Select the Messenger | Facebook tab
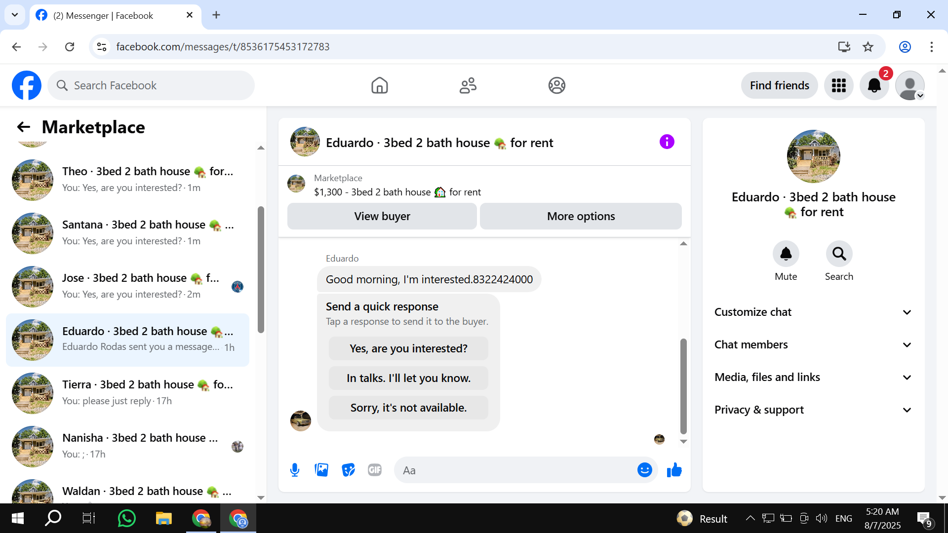 click(x=115, y=16)
